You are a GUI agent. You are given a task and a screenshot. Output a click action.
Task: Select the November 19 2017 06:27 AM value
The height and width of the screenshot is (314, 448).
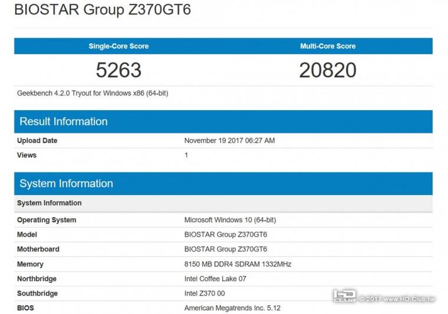pyautogui.click(x=229, y=140)
